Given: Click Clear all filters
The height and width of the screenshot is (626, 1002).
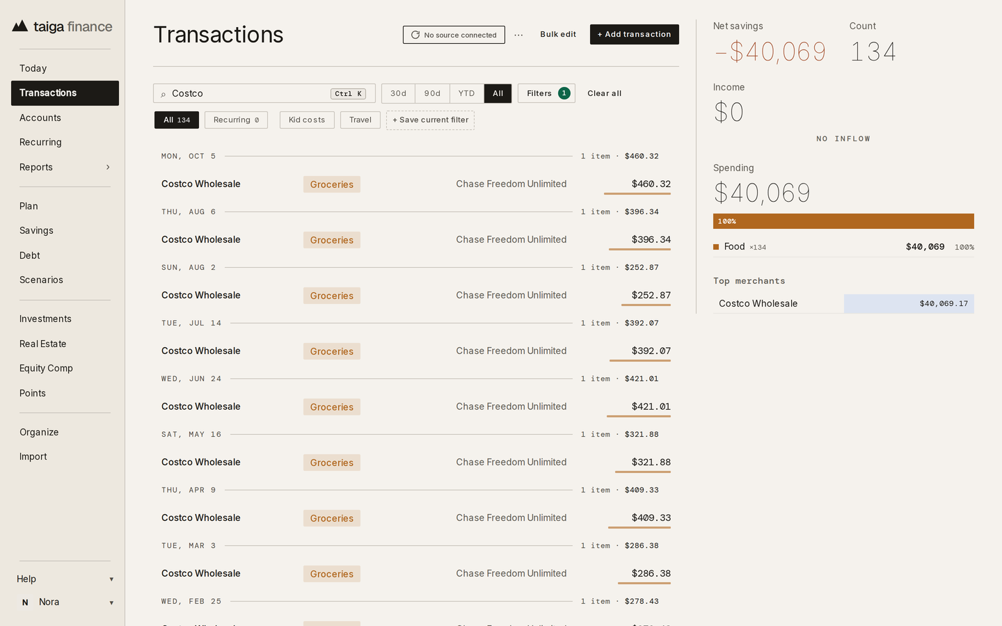Looking at the screenshot, I should 604,93.
